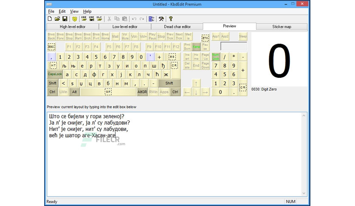Click the Open folder toolbar icon

pos(57,19)
